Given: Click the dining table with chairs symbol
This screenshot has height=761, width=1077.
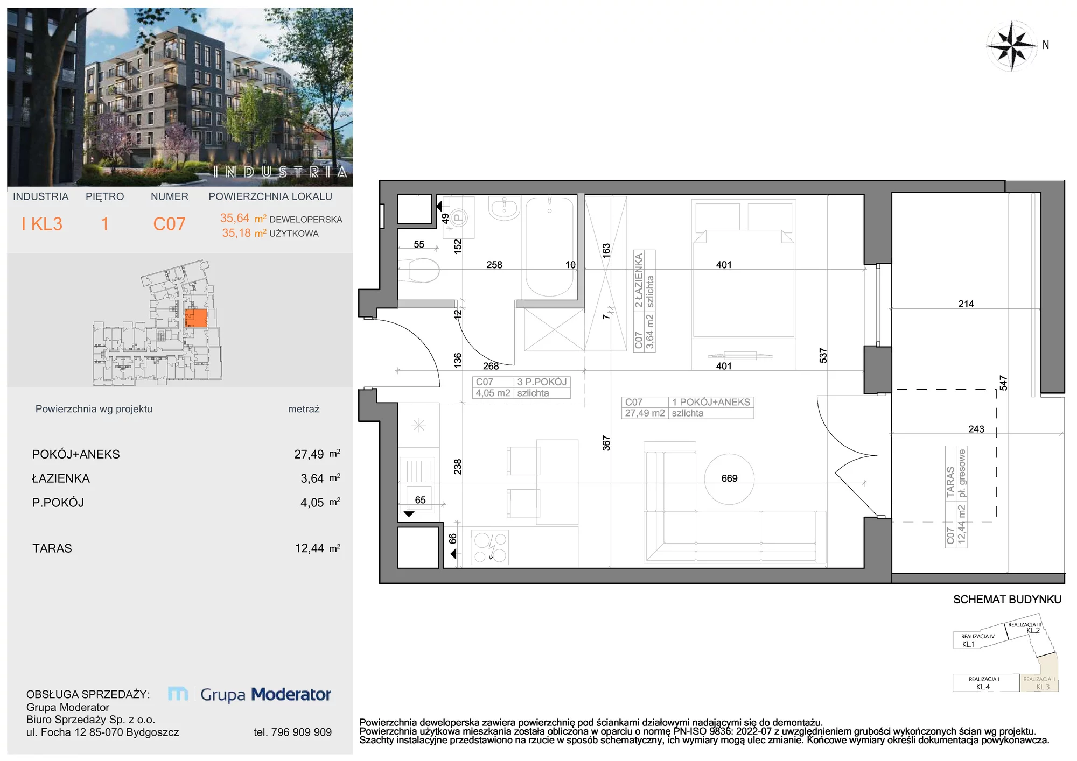Looking at the screenshot, I should click(543, 482).
